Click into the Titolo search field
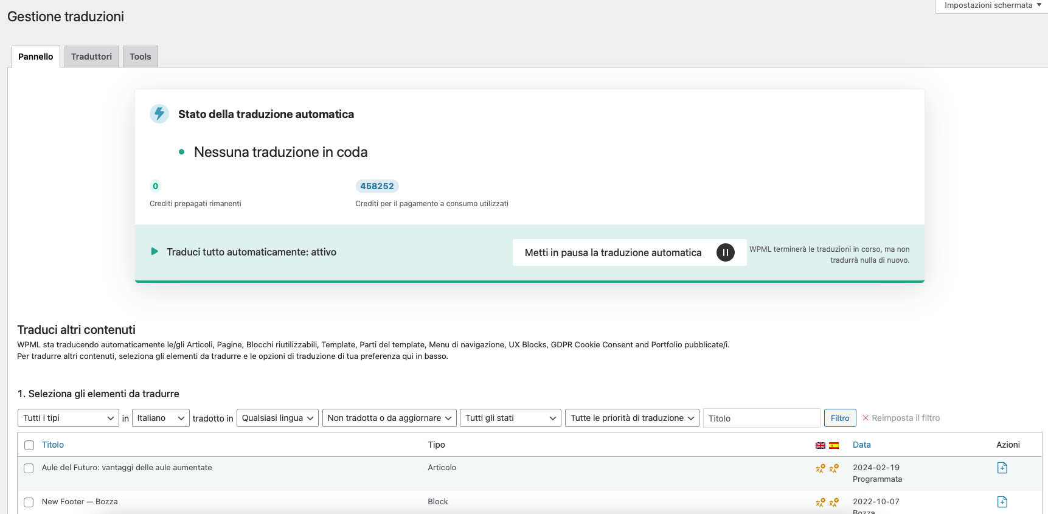This screenshot has height=514, width=1048. [761, 418]
